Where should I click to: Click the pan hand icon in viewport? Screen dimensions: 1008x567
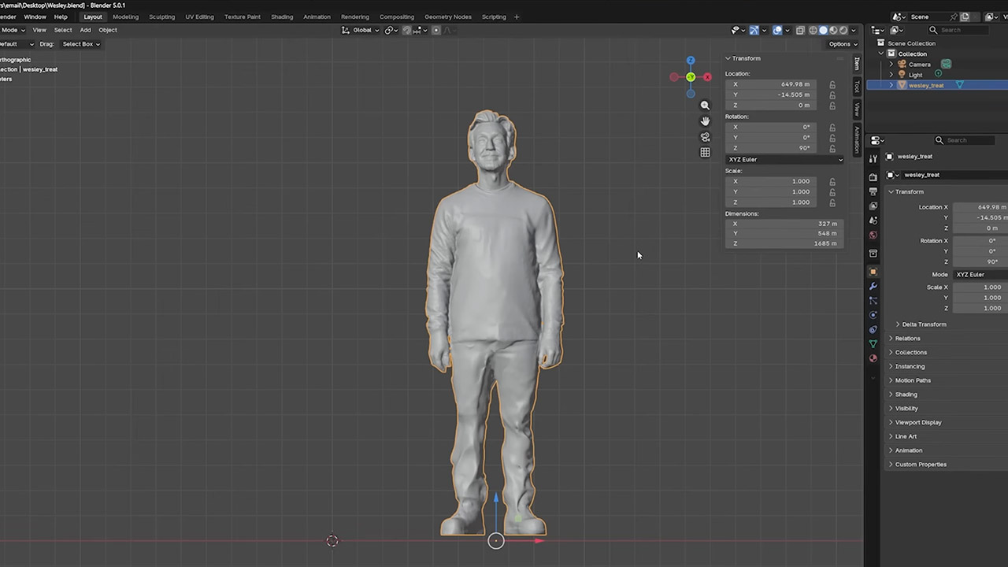click(x=705, y=121)
